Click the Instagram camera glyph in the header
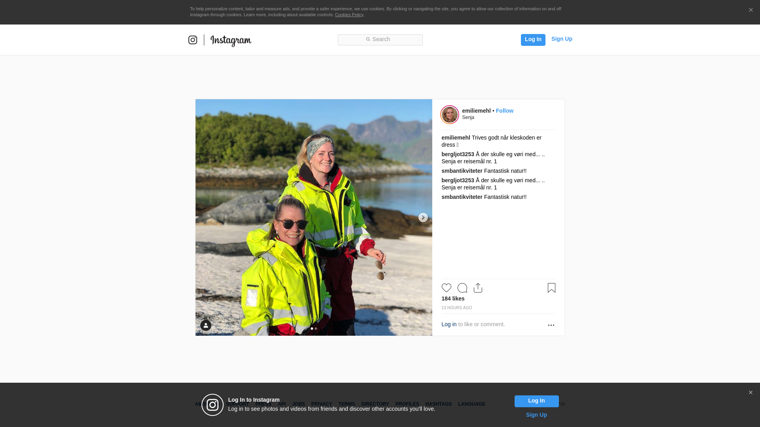This screenshot has height=427, width=760. (x=193, y=40)
